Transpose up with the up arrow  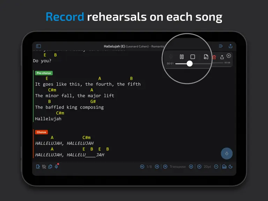coord(165,166)
